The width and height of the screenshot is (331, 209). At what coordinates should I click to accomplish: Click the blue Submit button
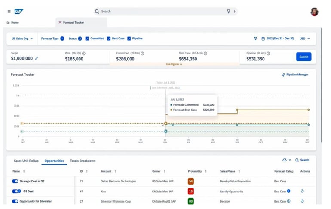coord(303,57)
